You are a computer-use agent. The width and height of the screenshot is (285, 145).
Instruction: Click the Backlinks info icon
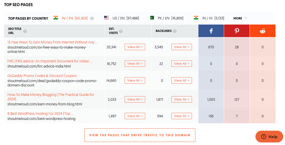click(175, 31)
